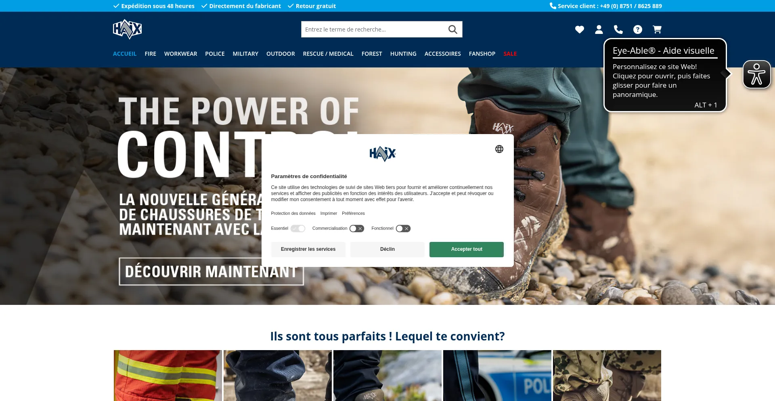Viewport: 775px width, 401px height.
Task: Open the user account icon
Action: (x=599, y=29)
